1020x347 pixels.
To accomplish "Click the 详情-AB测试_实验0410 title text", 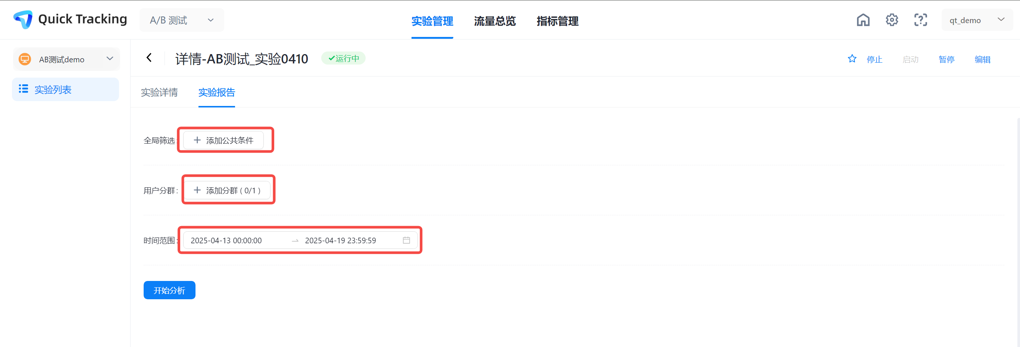I will point(241,59).
